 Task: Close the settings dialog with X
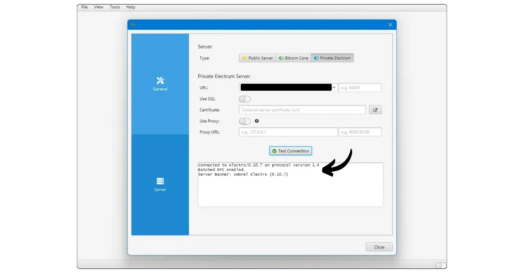tap(390, 25)
